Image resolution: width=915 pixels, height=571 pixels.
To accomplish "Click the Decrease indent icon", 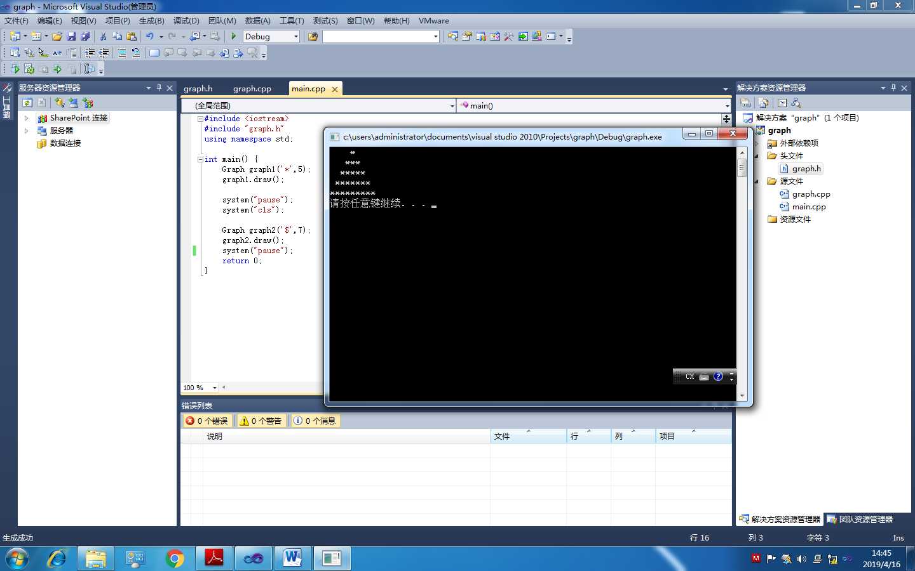I will tap(90, 53).
